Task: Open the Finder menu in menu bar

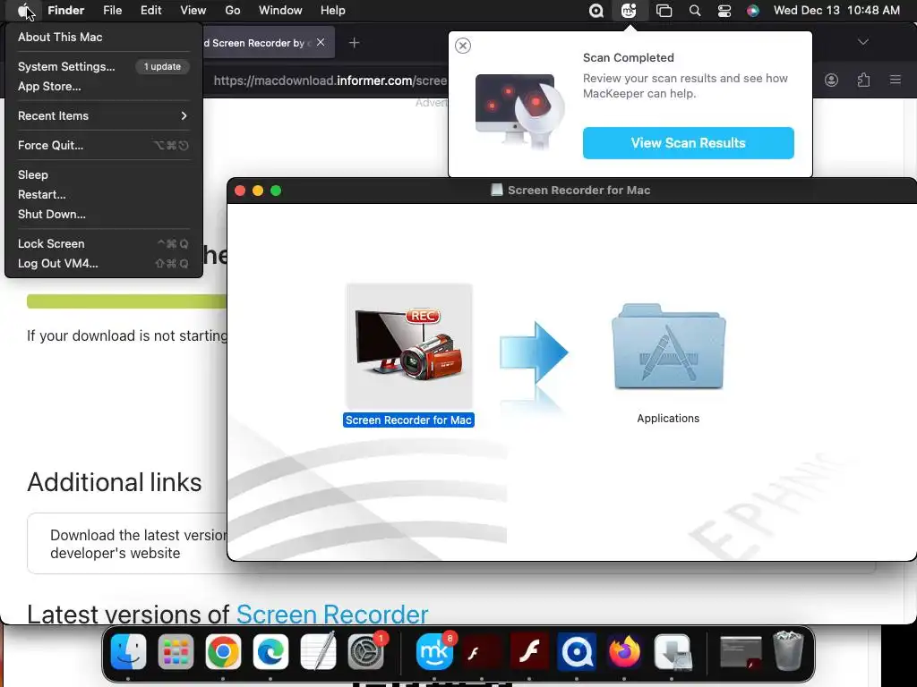Action: click(65, 11)
